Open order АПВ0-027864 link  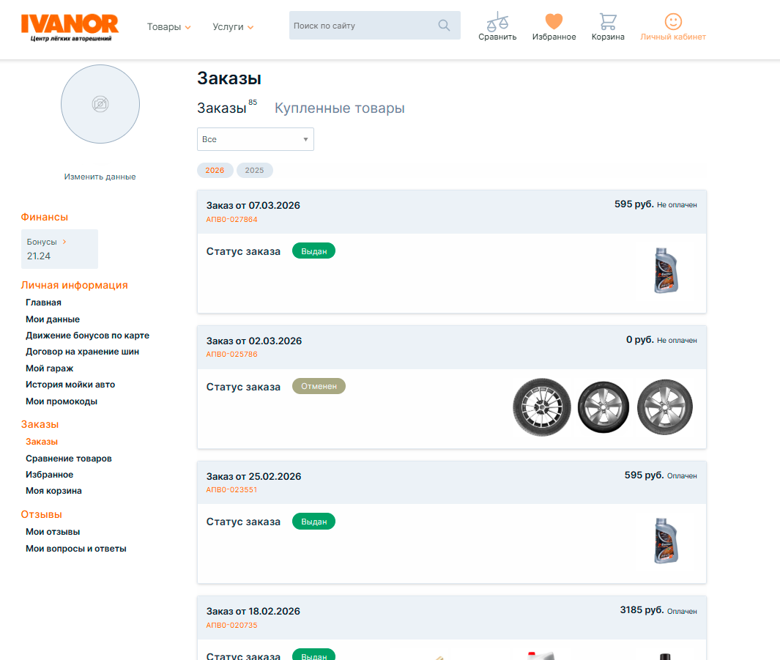pos(231,220)
